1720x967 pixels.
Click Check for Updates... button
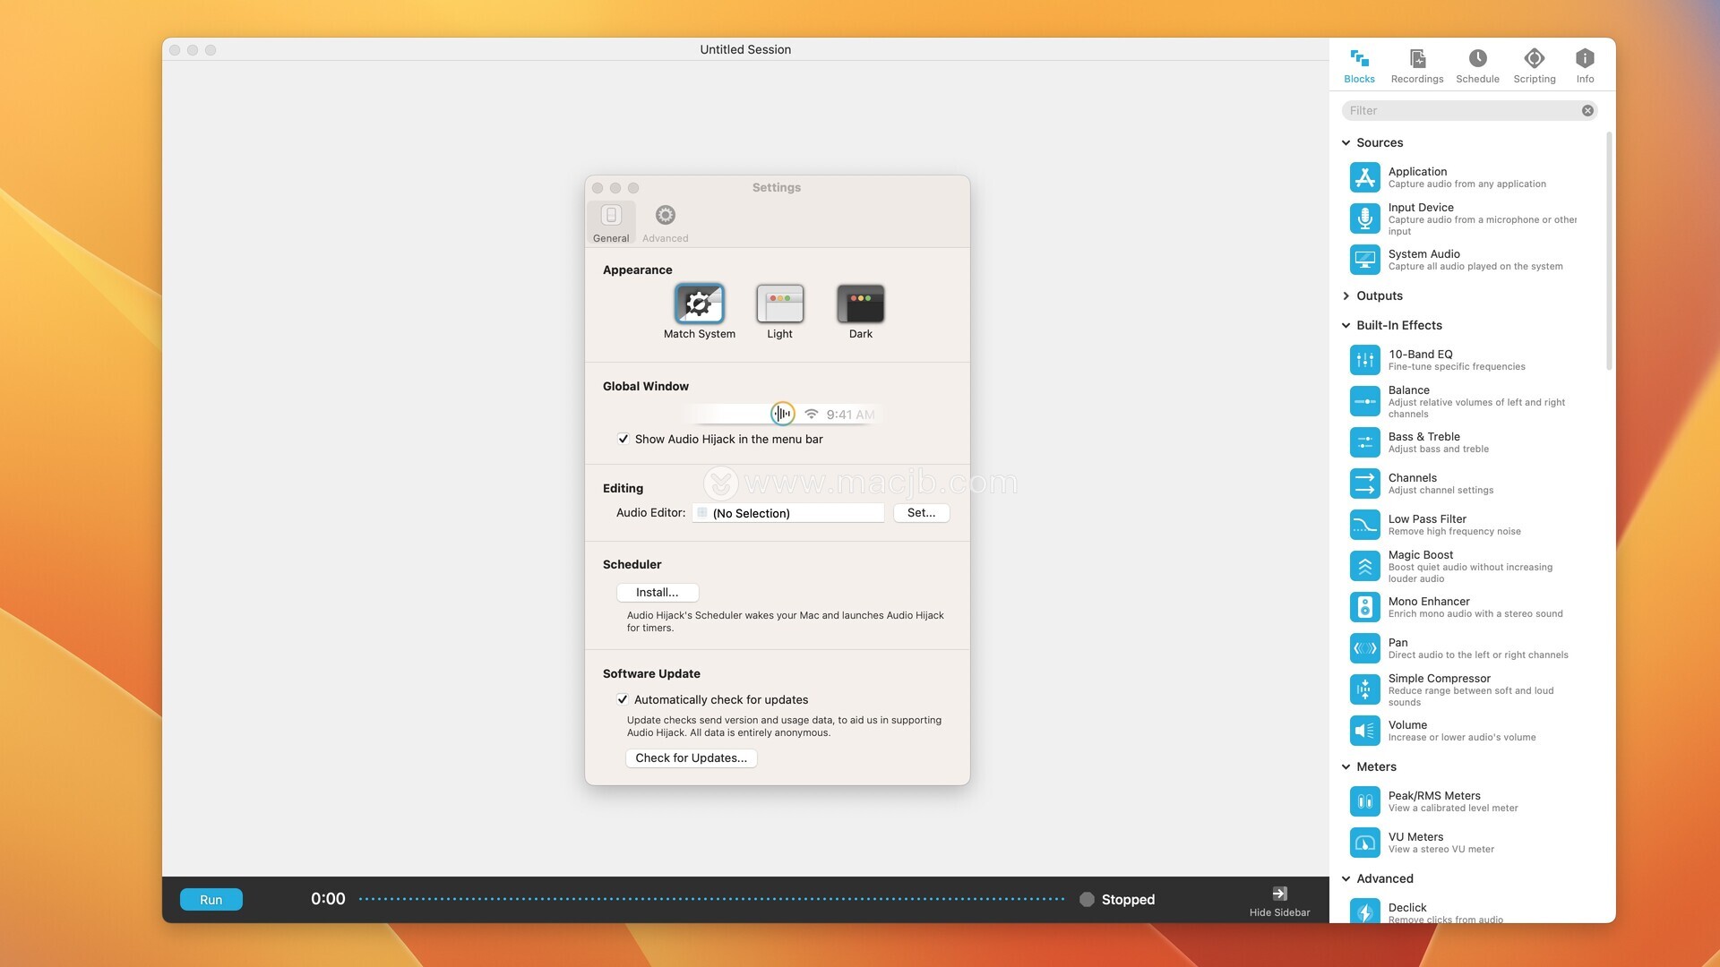pos(691,758)
